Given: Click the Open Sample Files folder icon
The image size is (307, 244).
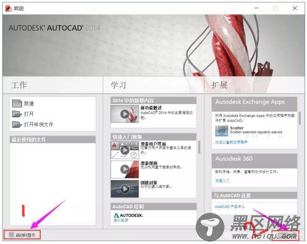Looking at the screenshot, I should point(17,124).
